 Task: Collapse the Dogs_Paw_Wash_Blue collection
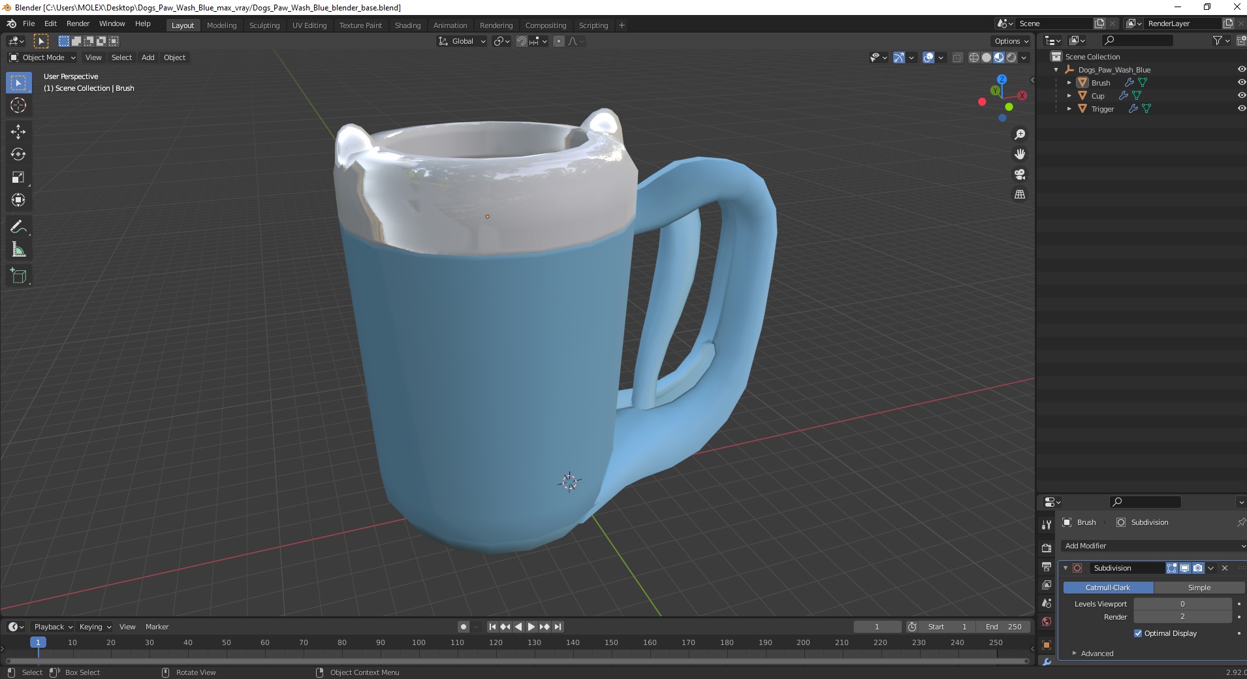(1056, 70)
